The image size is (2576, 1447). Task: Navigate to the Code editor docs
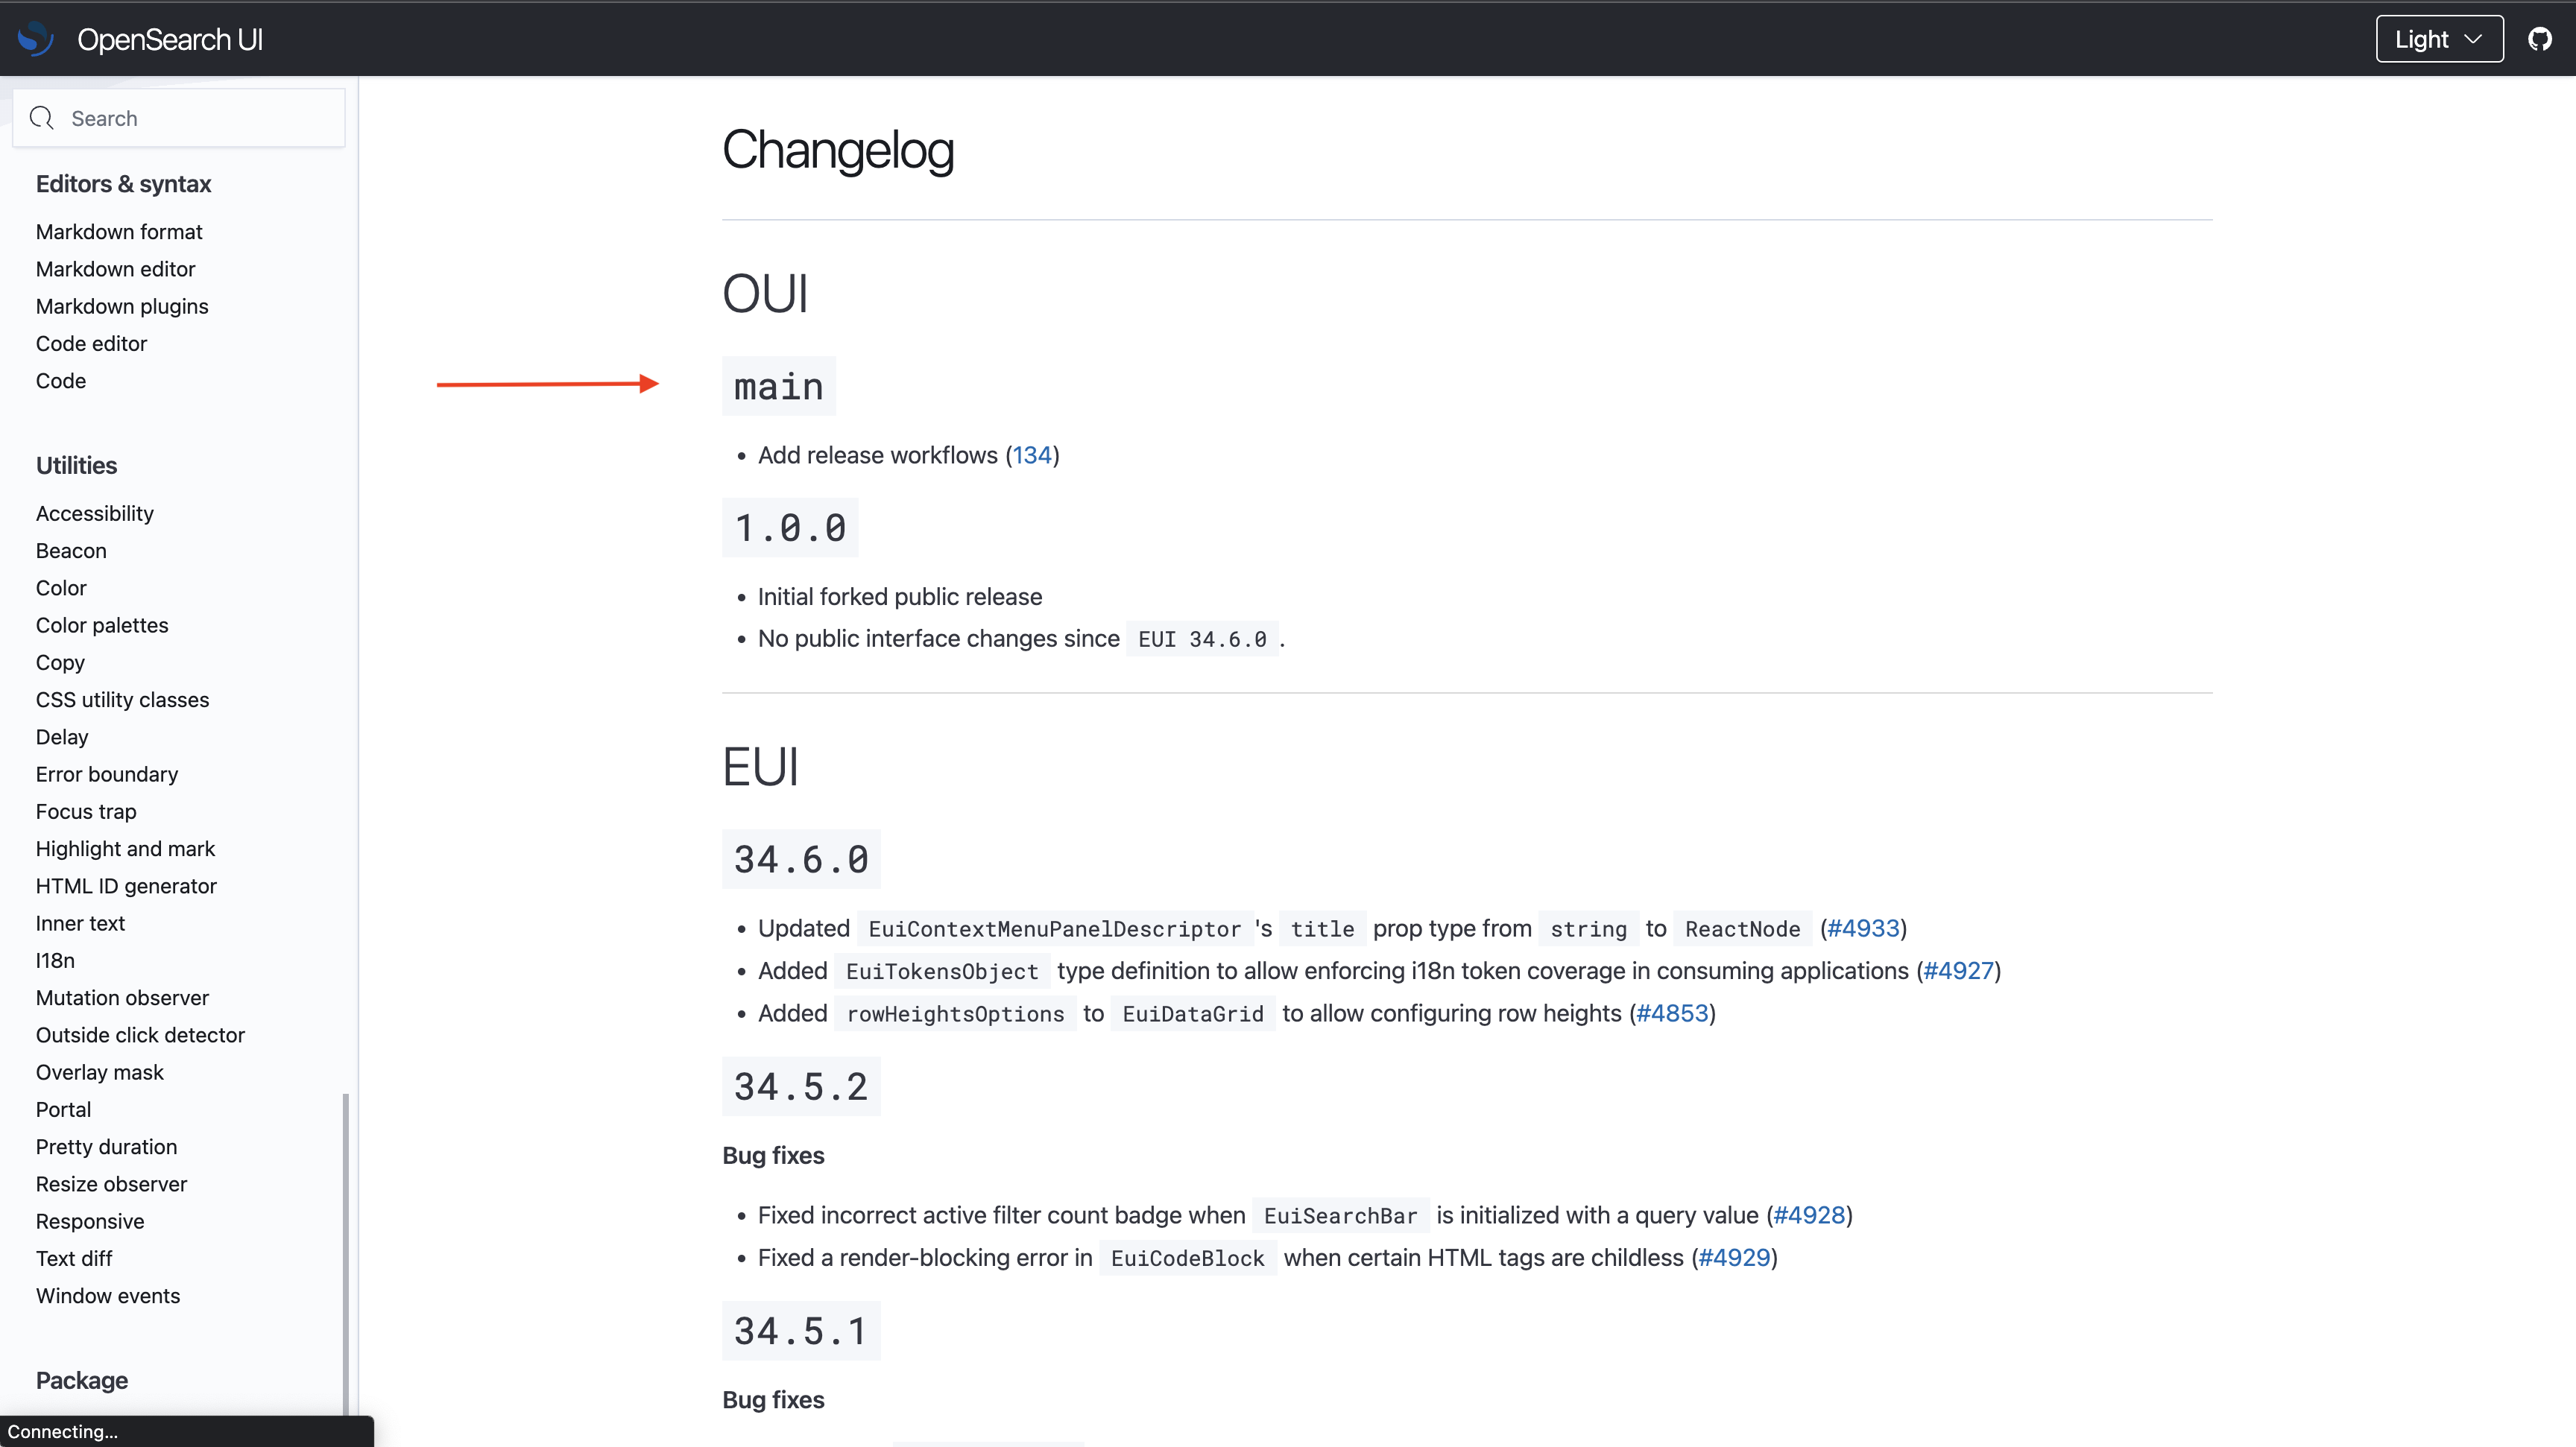pos(91,343)
